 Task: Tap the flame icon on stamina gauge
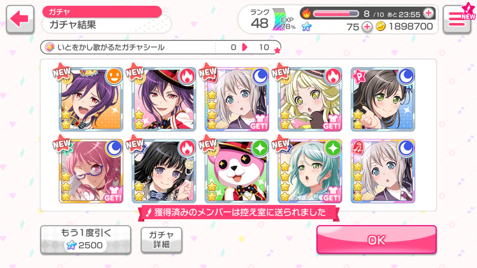[x=307, y=13]
